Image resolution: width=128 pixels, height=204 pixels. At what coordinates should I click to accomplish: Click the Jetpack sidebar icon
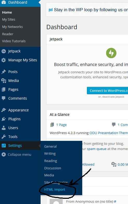click(x=4, y=51)
